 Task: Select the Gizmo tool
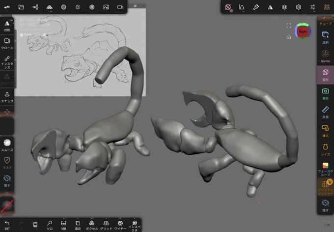click(x=325, y=56)
